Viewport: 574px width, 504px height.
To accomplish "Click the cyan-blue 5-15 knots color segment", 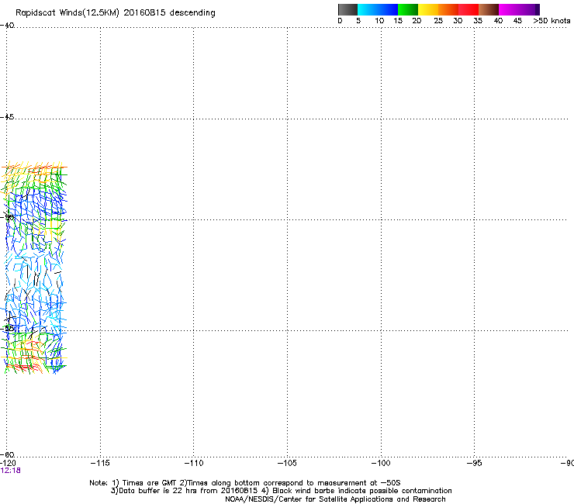I will tap(378, 9).
